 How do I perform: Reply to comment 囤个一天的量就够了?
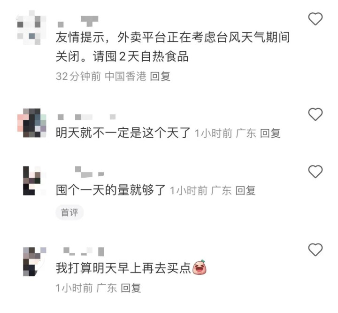(246, 191)
